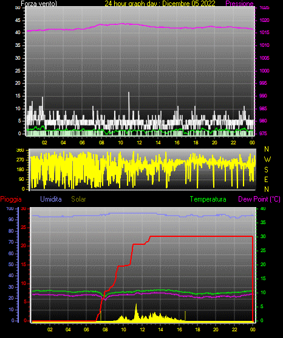Click the Umidita legend label
283x338 pixels.
[x=51, y=199]
